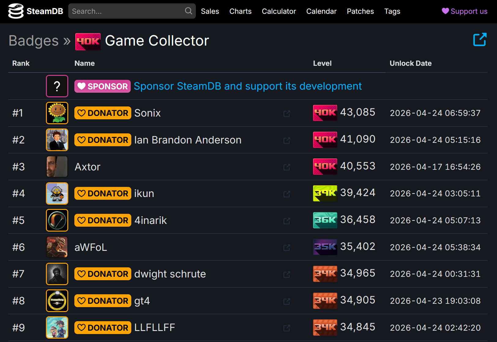This screenshot has width=497, height=342.
Task: Click Ian Brandon Anderson's avatar picture
Action: [x=57, y=140]
